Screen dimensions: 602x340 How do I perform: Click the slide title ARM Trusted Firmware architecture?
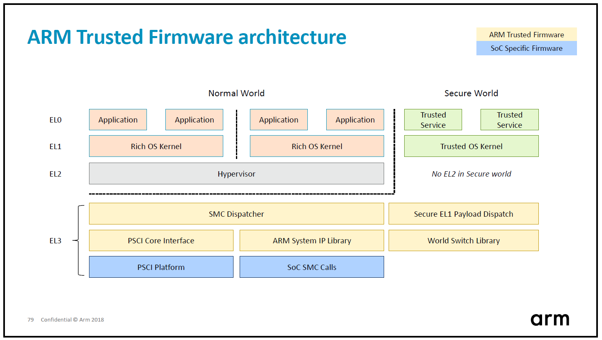click(x=187, y=37)
